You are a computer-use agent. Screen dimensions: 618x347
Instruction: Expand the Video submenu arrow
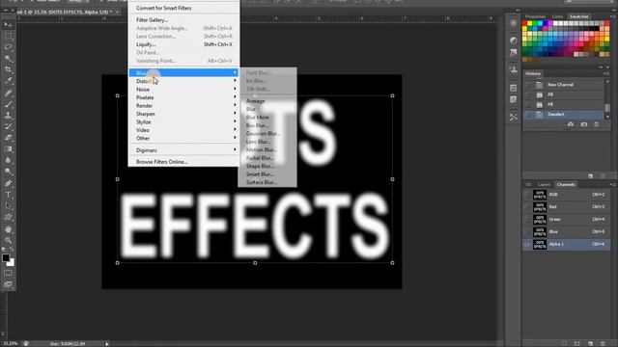(x=235, y=129)
